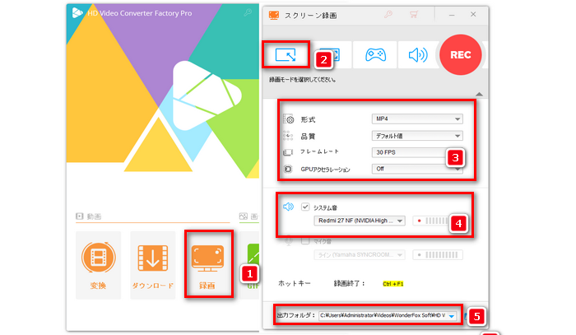Screen dimensions: 576x335
Task: Open the output folder path dropdown arrow
Action: [452, 315]
